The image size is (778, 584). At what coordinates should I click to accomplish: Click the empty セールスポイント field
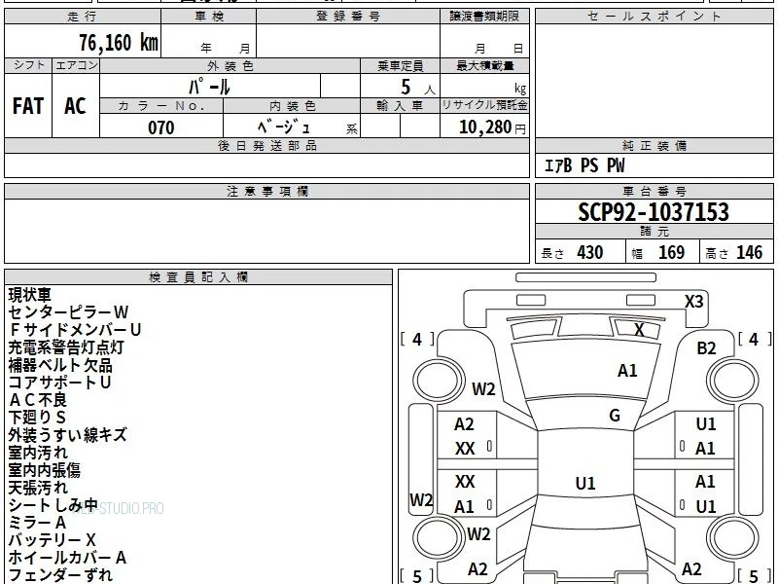click(654, 81)
